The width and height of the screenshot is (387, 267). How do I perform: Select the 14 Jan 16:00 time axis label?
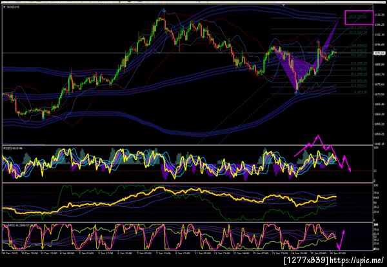coord(299,253)
